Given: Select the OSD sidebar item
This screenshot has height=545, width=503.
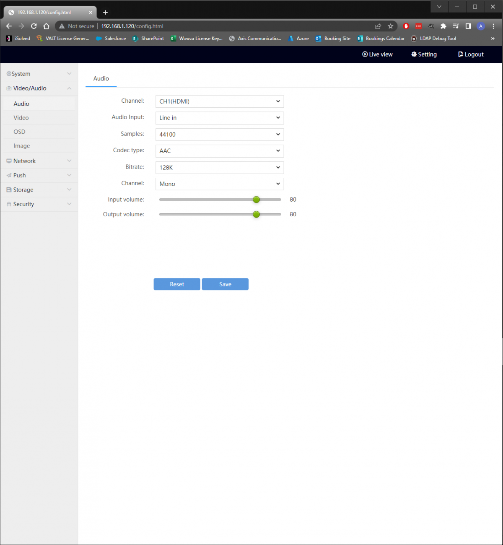Looking at the screenshot, I should tap(19, 132).
